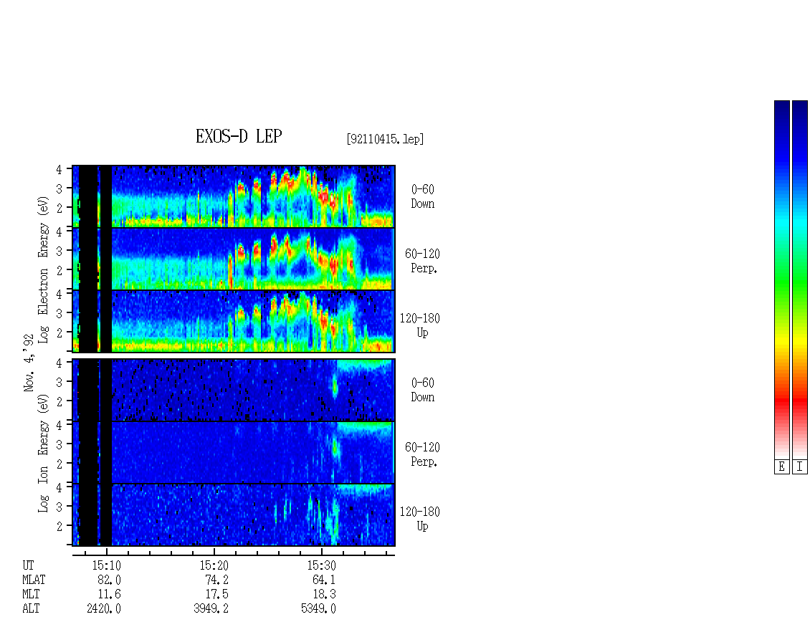Click the MLAT row label

click(34, 580)
